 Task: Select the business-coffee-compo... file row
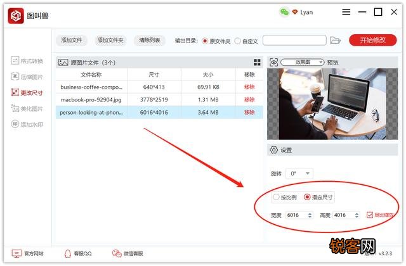pos(159,87)
